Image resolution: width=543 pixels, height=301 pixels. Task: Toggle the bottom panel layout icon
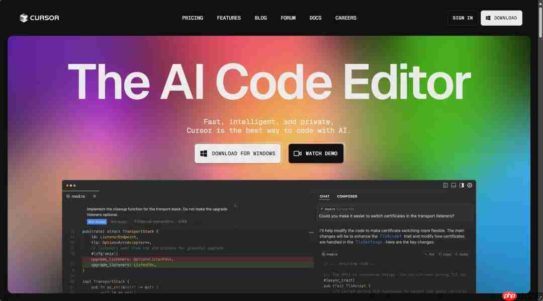click(x=454, y=185)
